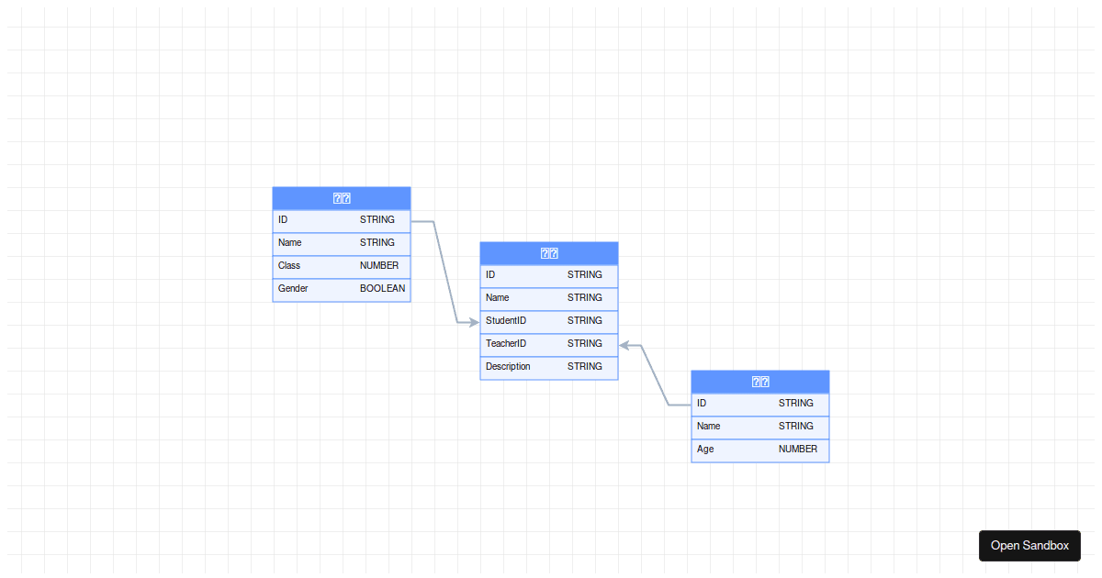Screen dimensions: 1102x578
Task: Click ID's STRING type in the Description table
Action: pyautogui.click(x=585, y=275)
